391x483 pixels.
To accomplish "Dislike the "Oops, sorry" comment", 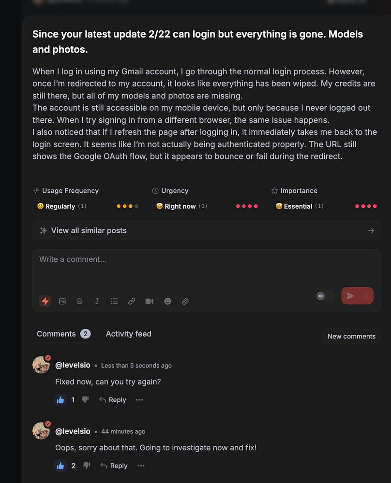I will click(x=87, y=466).
